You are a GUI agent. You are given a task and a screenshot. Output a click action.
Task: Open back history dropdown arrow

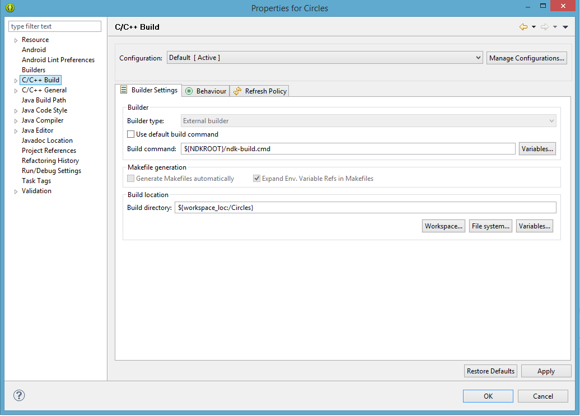point(534,27)
